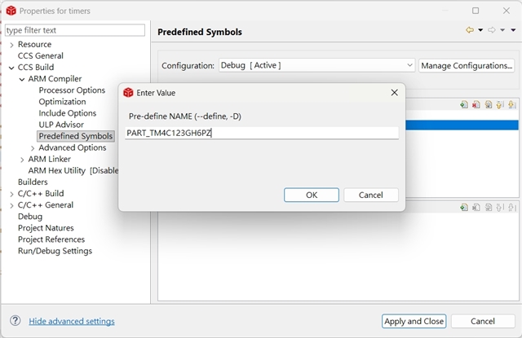Viewport: 522px width, 338px height.
Task: Close the Enter Value dialog with X
Action: (394, 92)
